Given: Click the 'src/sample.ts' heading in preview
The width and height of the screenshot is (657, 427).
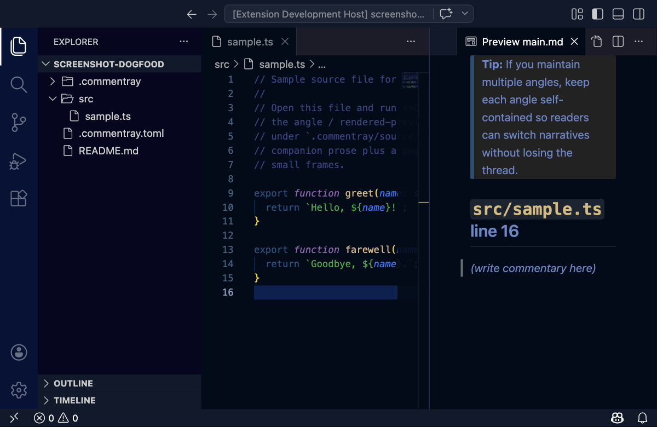Looking at the screenshot, I should [x=537, y=210].
